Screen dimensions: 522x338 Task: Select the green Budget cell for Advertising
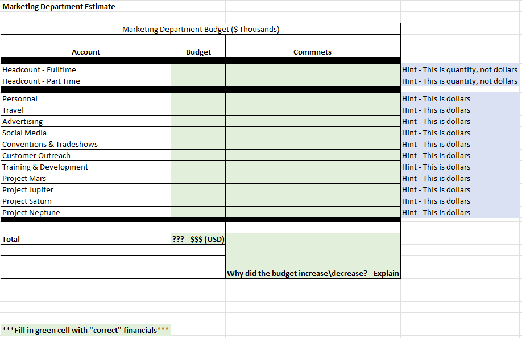point(198,121)
